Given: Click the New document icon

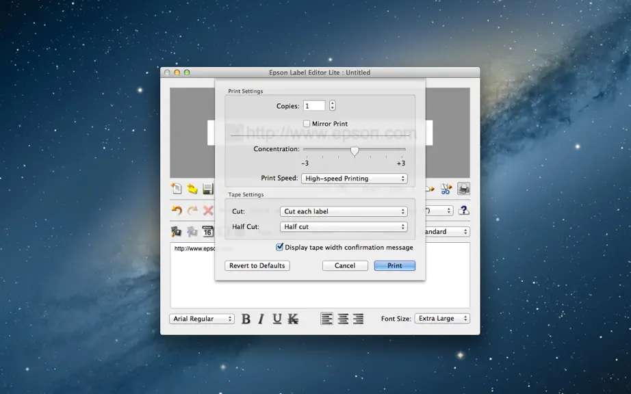Looking at the screenshot, I should 177,189.
